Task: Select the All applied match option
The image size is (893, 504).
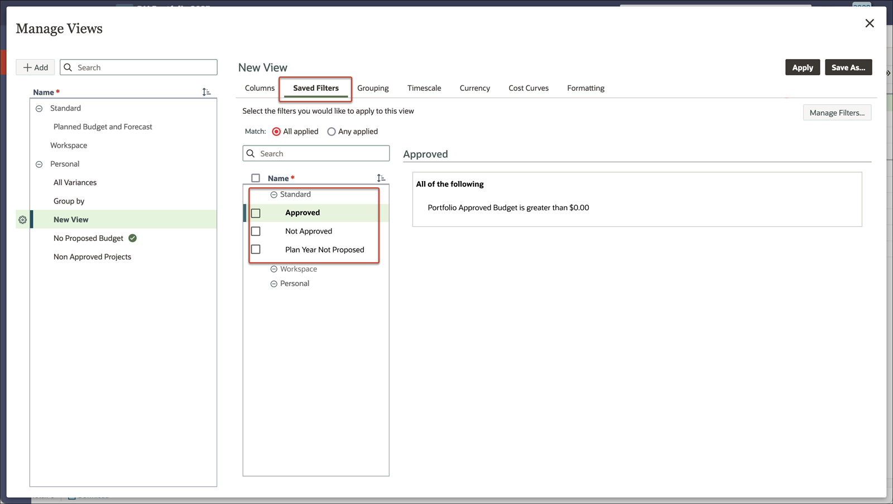Action: (x=276, y=132)
